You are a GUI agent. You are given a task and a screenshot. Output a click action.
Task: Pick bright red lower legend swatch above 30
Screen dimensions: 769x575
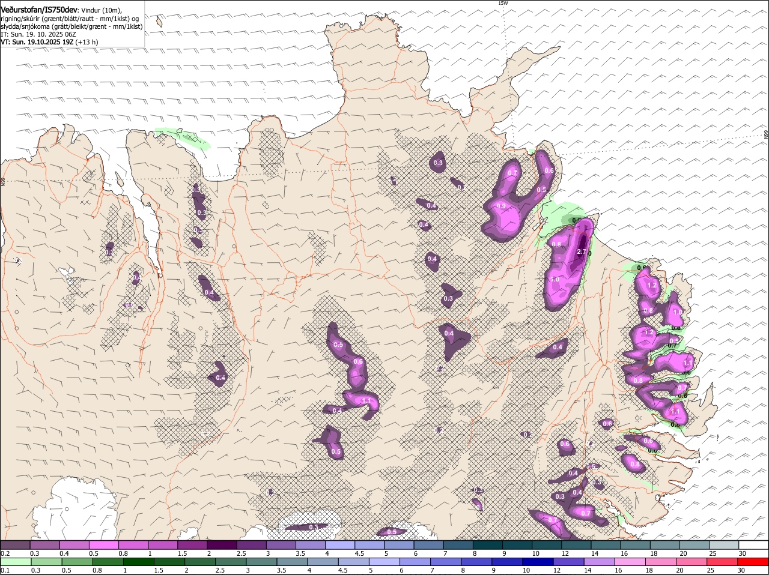point(753,562)
